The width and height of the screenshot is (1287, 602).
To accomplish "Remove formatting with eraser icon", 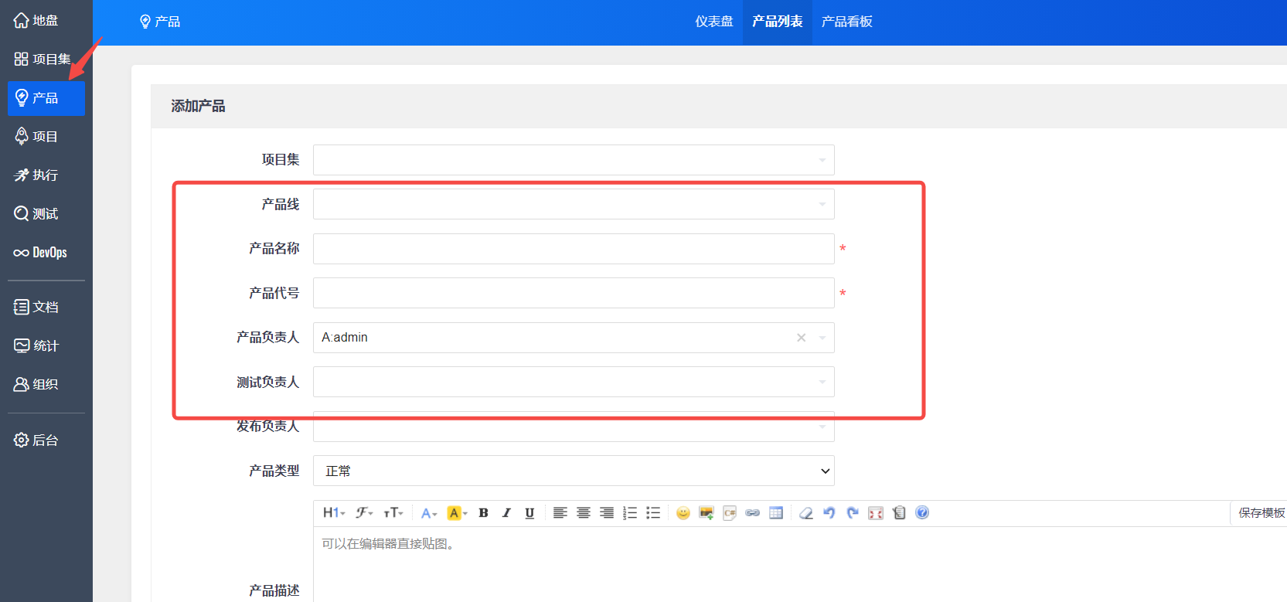I will tap(806, 513).
